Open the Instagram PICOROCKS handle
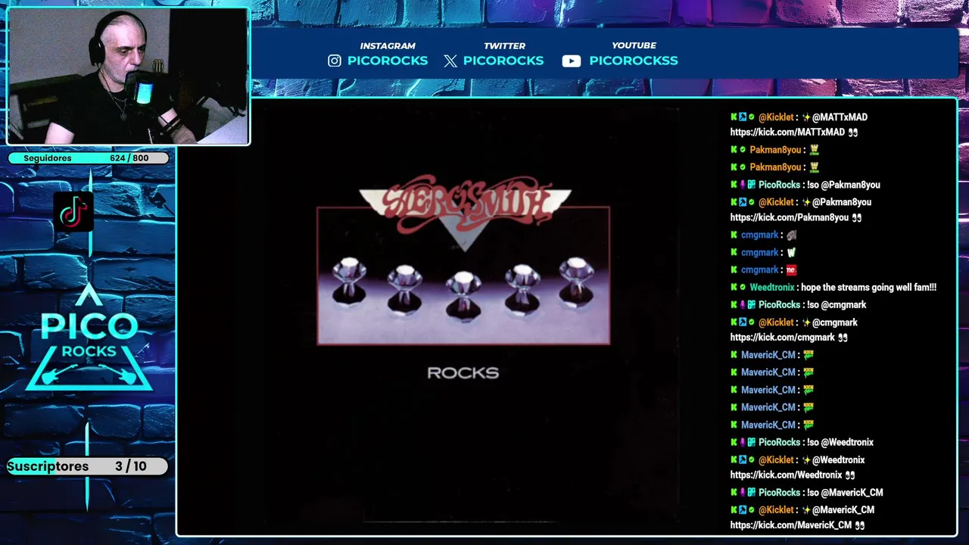 (x=388, y=61)
